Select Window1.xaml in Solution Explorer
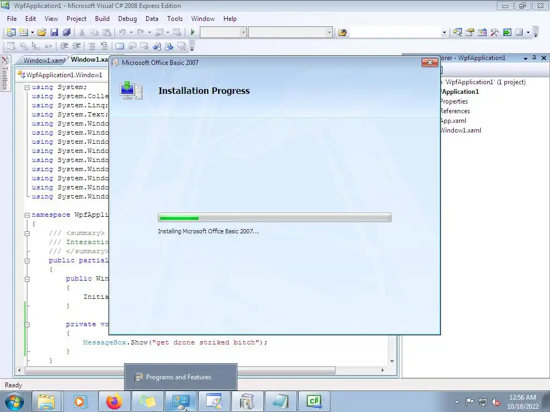Viewport: 550px width, 412px height. coord(460,130)
